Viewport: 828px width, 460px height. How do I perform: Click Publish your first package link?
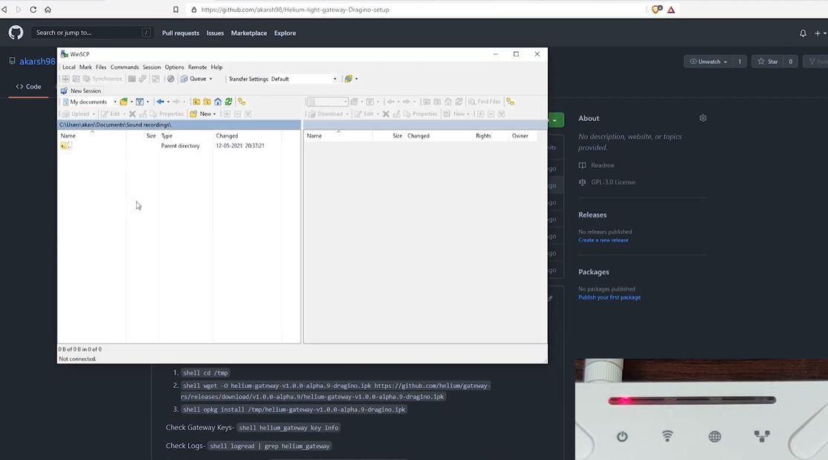[x=609, y=297]
